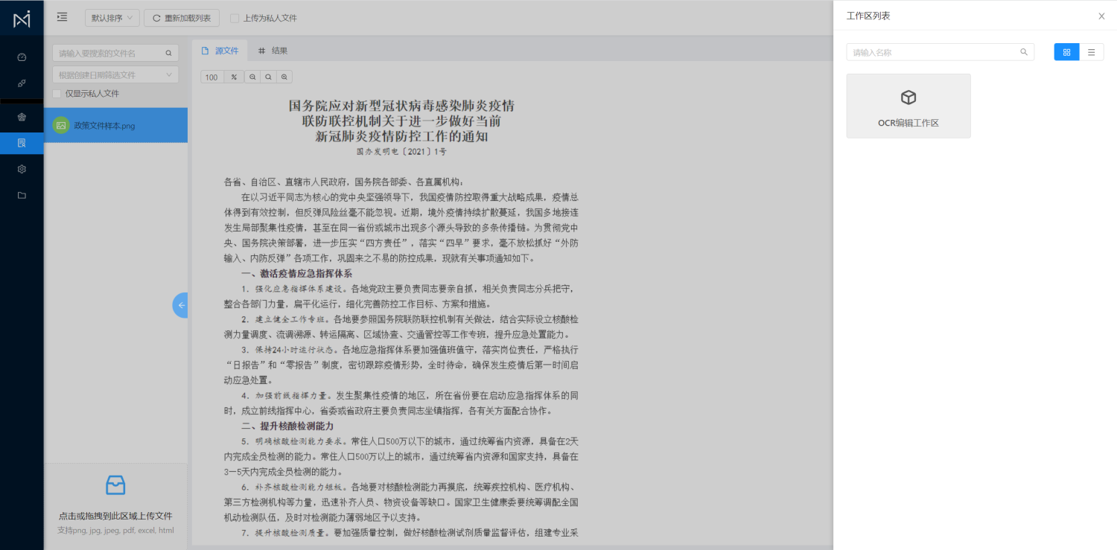Check 仅显示私人文件 option
The height and width of the screenshot is (550, 1117).
click(x=57, y=94)
